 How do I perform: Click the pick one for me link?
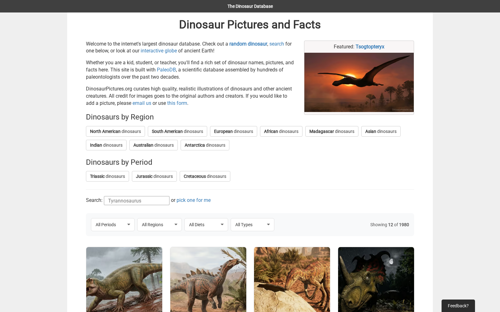coord(193,200)
